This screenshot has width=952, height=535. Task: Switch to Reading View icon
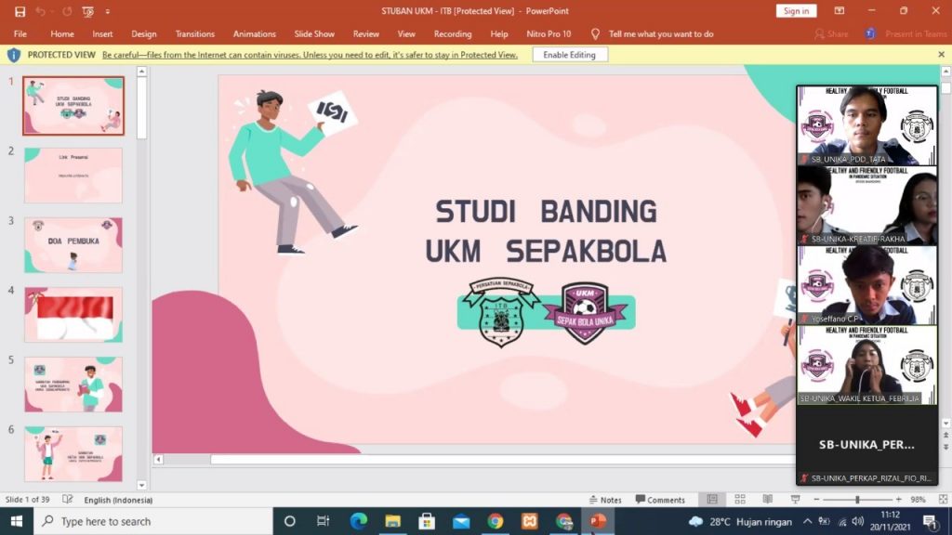(767, 499)
